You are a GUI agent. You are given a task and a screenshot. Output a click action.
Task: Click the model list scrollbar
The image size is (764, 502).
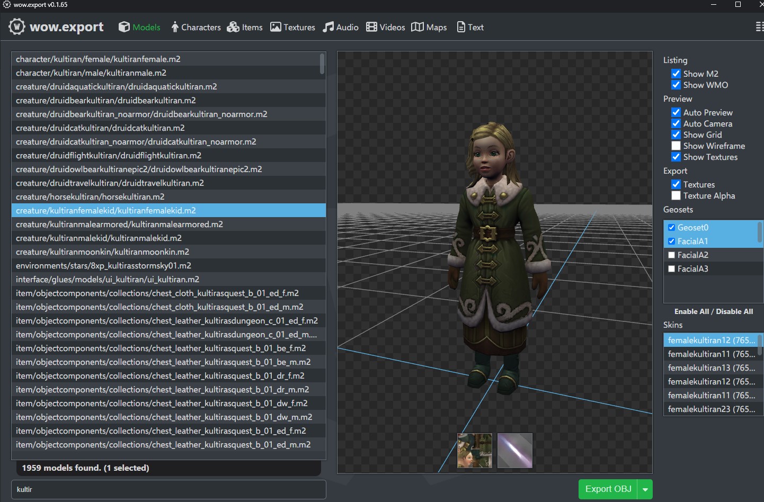click(x=322, y=64)
